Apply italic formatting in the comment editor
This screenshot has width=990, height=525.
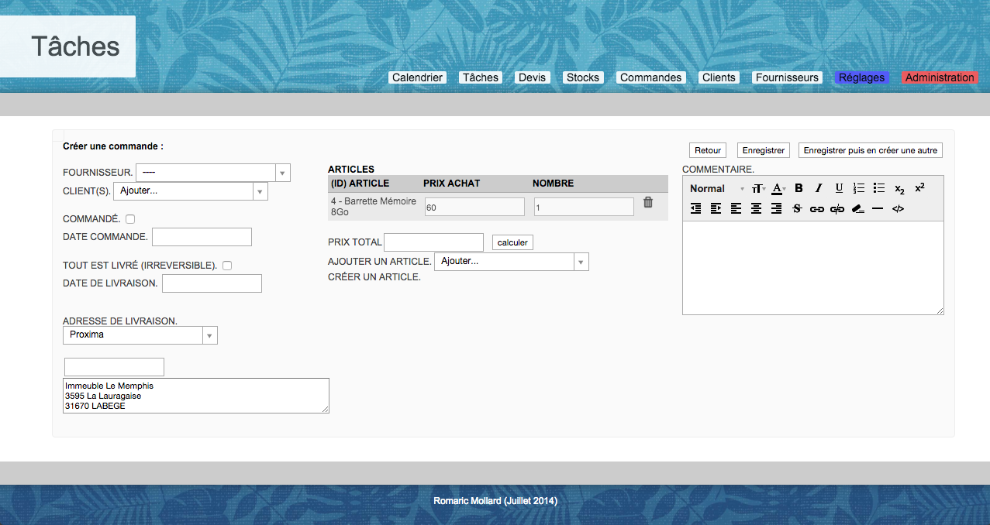point(818,188)
